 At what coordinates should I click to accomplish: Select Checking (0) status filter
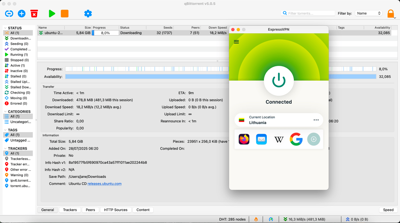[x=18, y=93]
